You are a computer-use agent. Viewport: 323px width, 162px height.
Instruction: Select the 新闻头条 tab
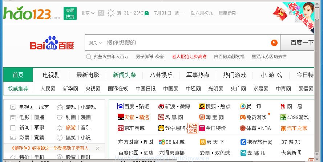click(124, 75)
